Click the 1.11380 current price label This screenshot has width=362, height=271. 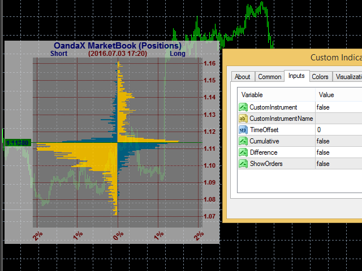coord(18,143)
